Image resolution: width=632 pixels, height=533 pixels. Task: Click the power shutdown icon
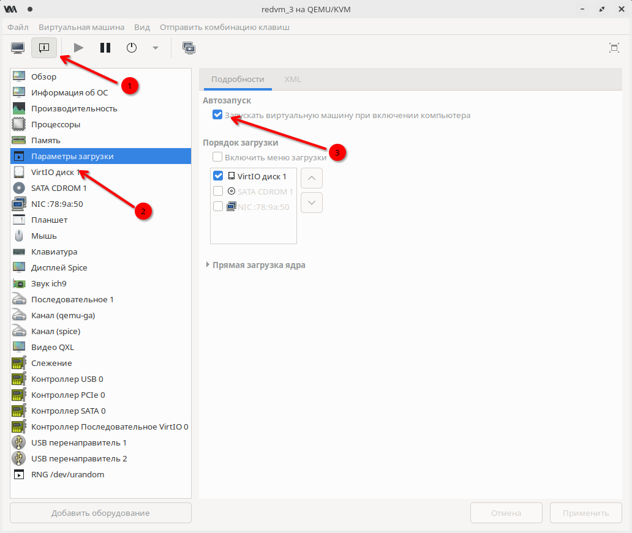tap(132, 48)
